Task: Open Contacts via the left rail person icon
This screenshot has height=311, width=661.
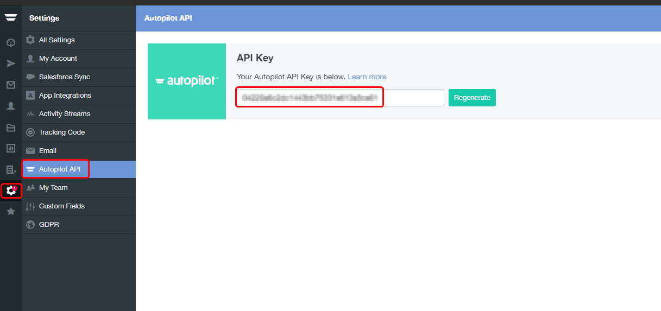Action: click(10, 106)
